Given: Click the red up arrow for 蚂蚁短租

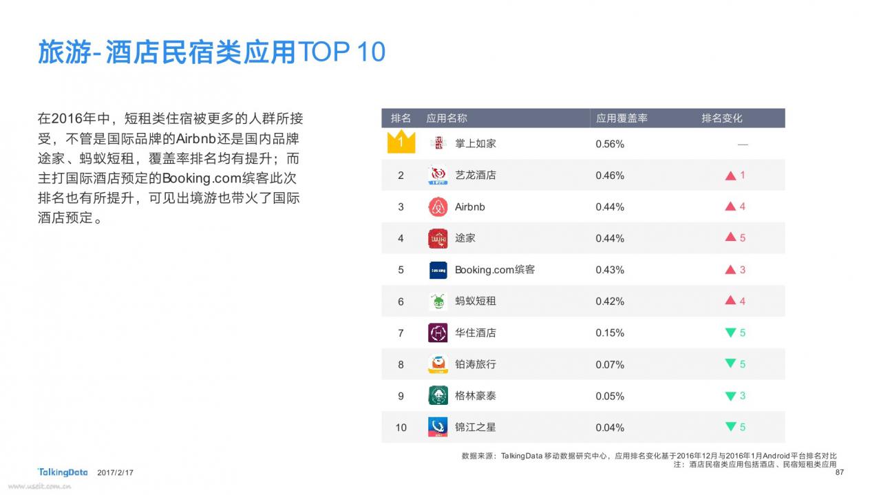Looking at the screenshot, I should (730, 301).
